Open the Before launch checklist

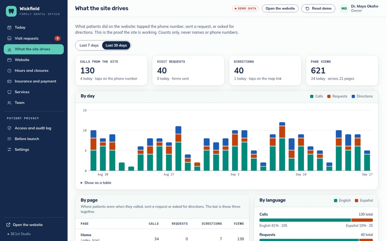(x=34, y=139)
